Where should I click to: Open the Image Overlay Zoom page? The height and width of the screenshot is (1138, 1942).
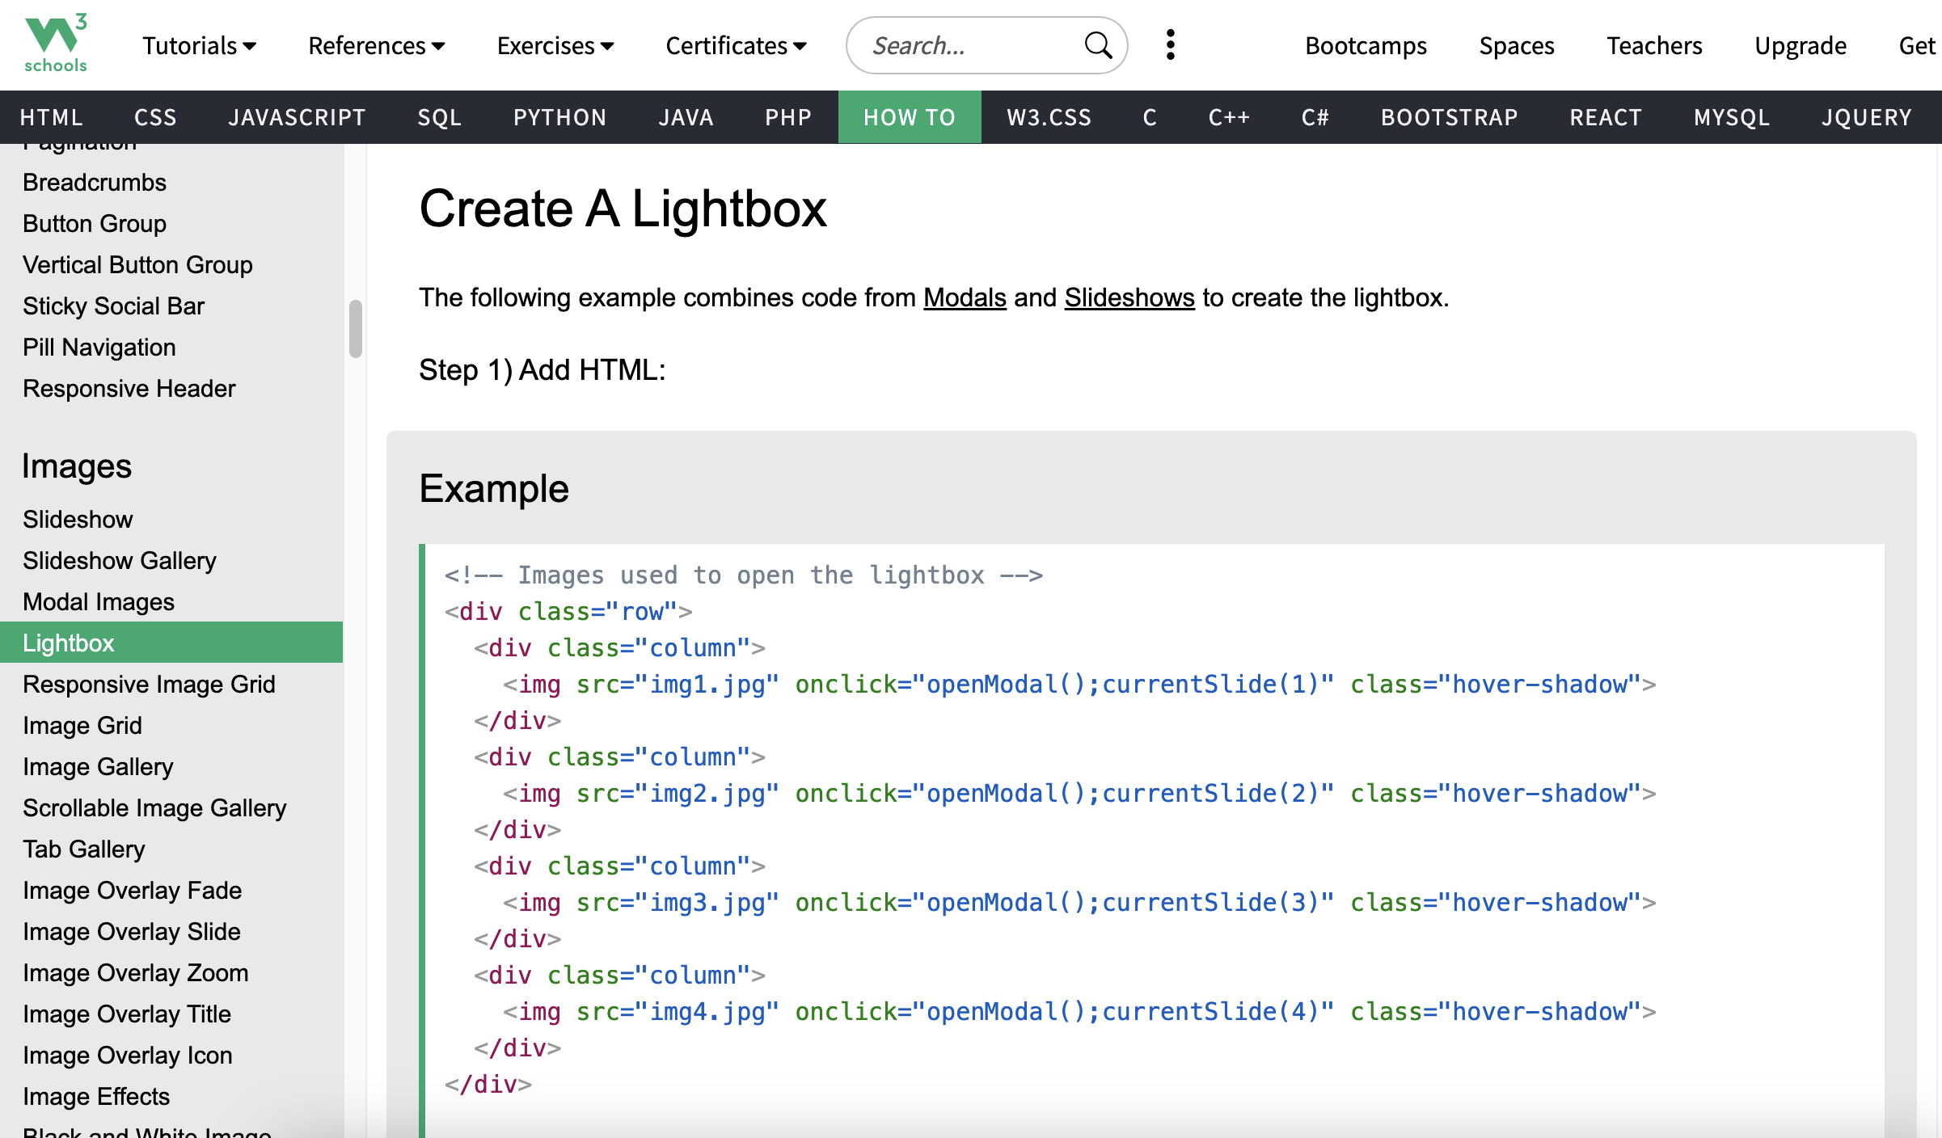coord(136,972)
